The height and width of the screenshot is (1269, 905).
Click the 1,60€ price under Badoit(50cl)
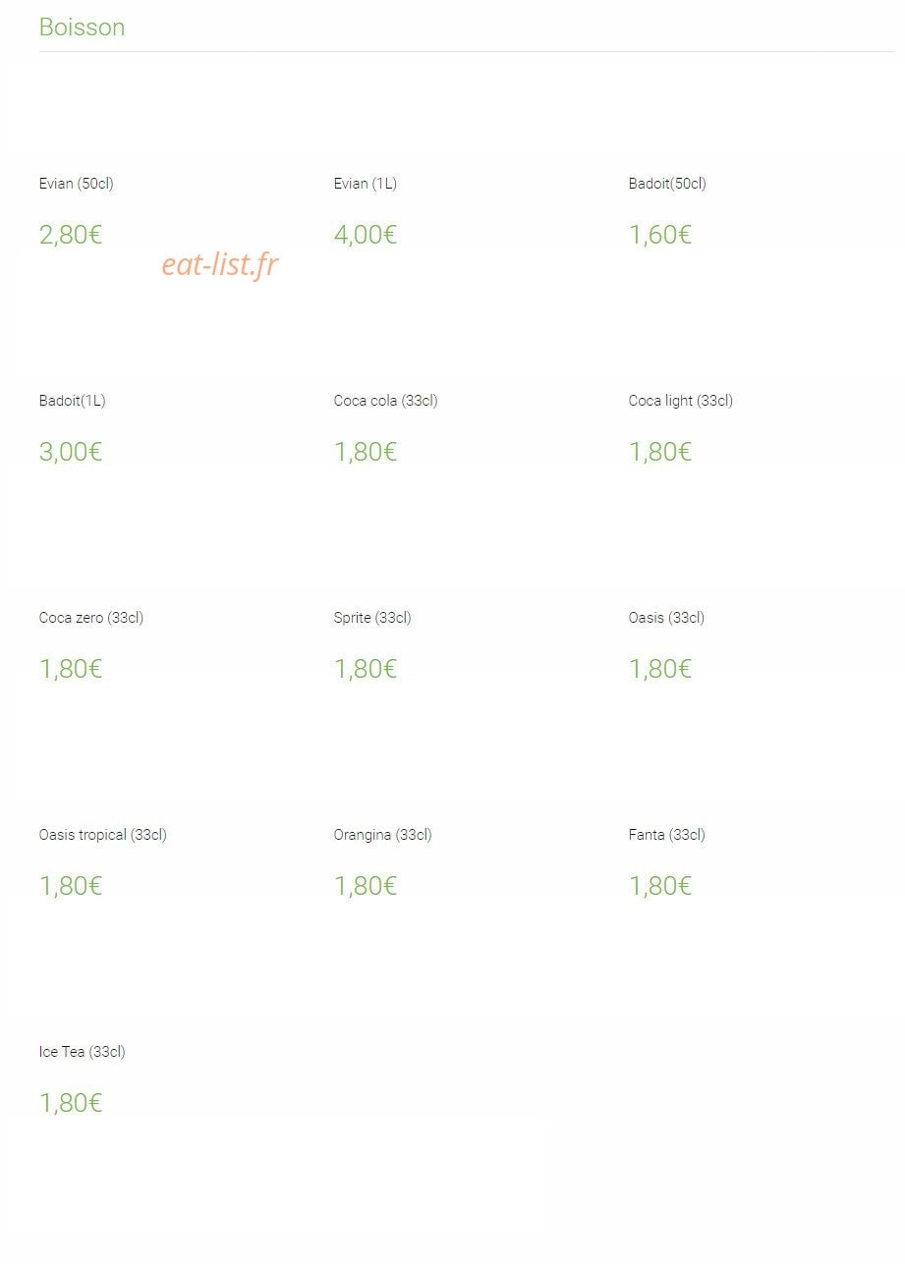[660, 235]
